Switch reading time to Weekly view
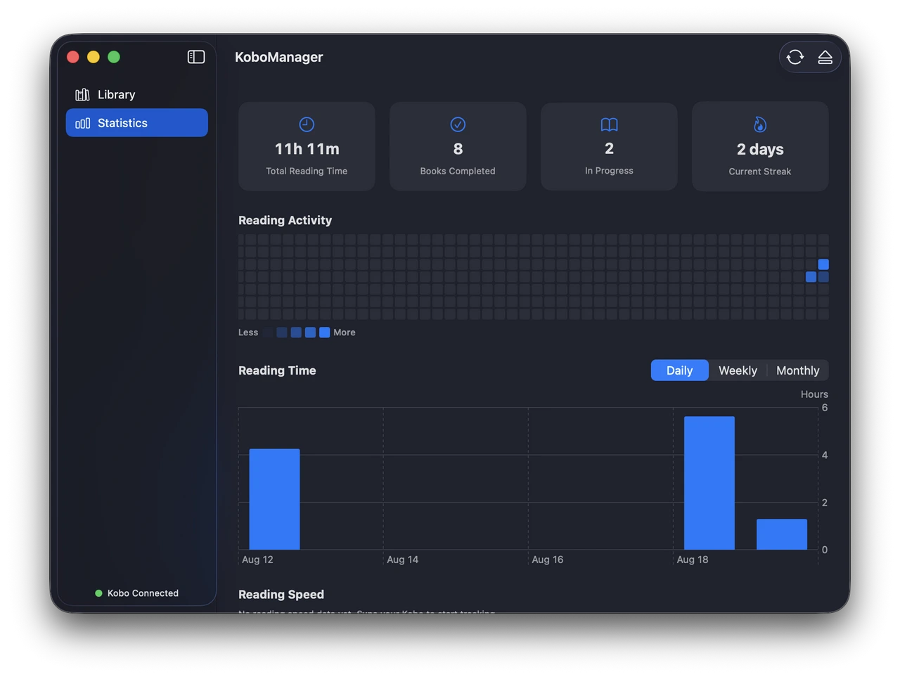 tap(738, 370)
